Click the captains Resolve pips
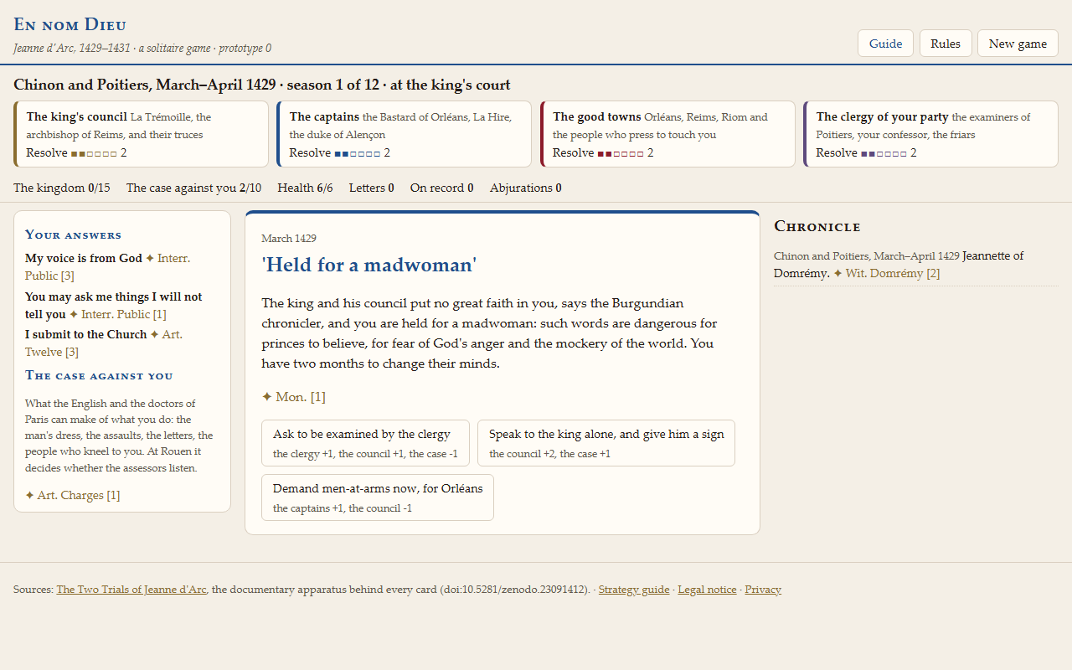This screenshot has width=1072, height=670. (358, 153)
